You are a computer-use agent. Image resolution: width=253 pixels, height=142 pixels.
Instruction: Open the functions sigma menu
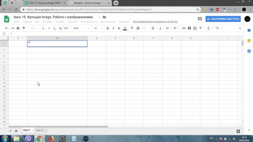click(210, 28)
